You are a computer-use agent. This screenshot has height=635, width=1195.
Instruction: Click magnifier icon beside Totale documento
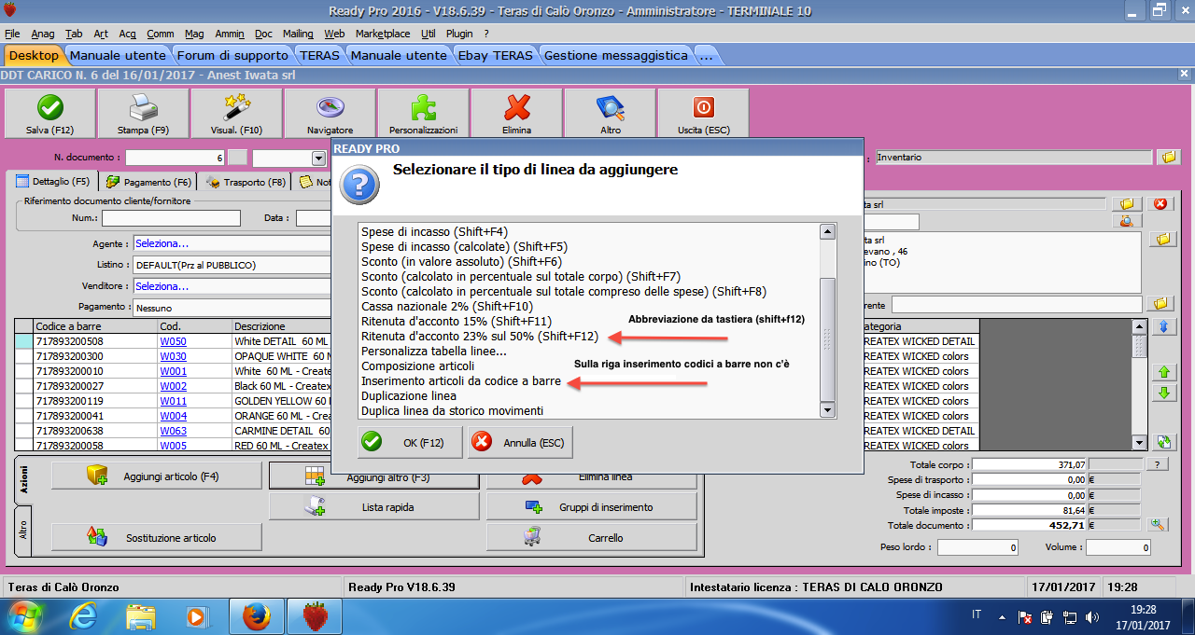tap(1158, 525)
